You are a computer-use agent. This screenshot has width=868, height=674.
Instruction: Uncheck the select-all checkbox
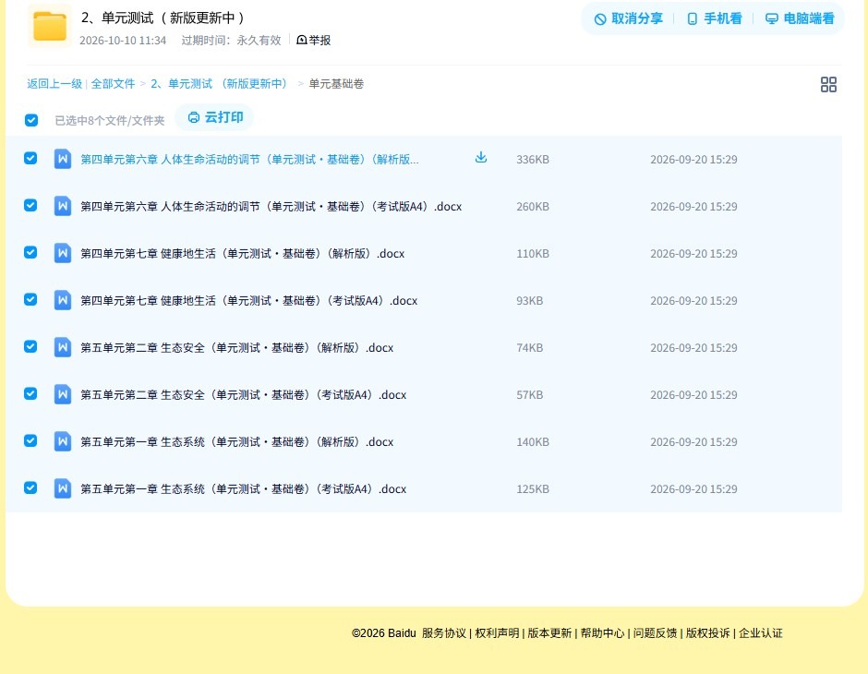pos(31,120)
